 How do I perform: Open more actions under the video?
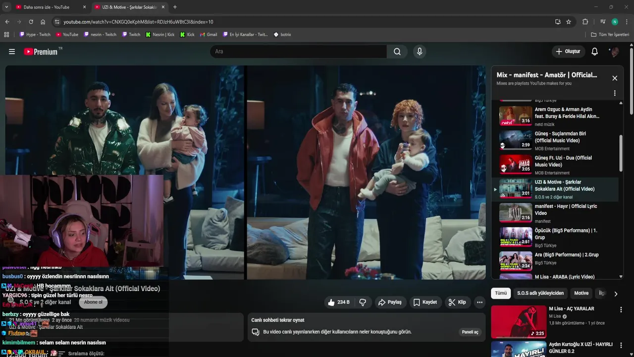[479, 302]
